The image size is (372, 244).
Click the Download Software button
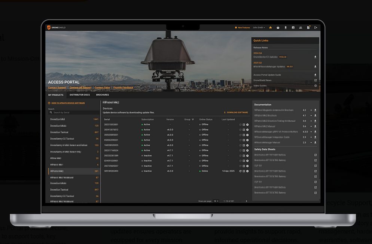236,112
